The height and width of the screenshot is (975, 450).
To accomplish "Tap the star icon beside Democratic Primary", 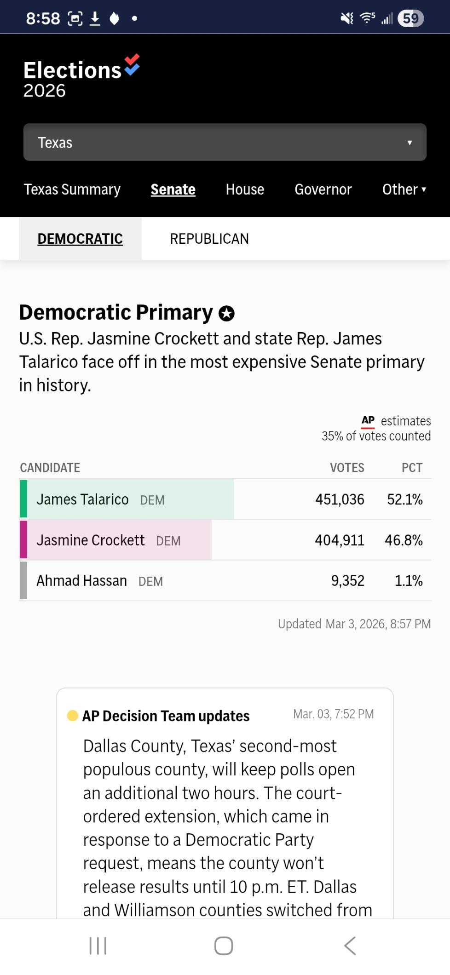I will 226,314.
